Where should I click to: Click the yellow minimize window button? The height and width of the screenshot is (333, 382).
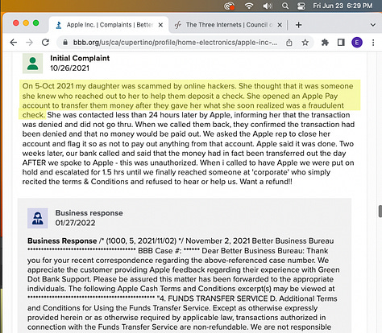tap(26, 23)
